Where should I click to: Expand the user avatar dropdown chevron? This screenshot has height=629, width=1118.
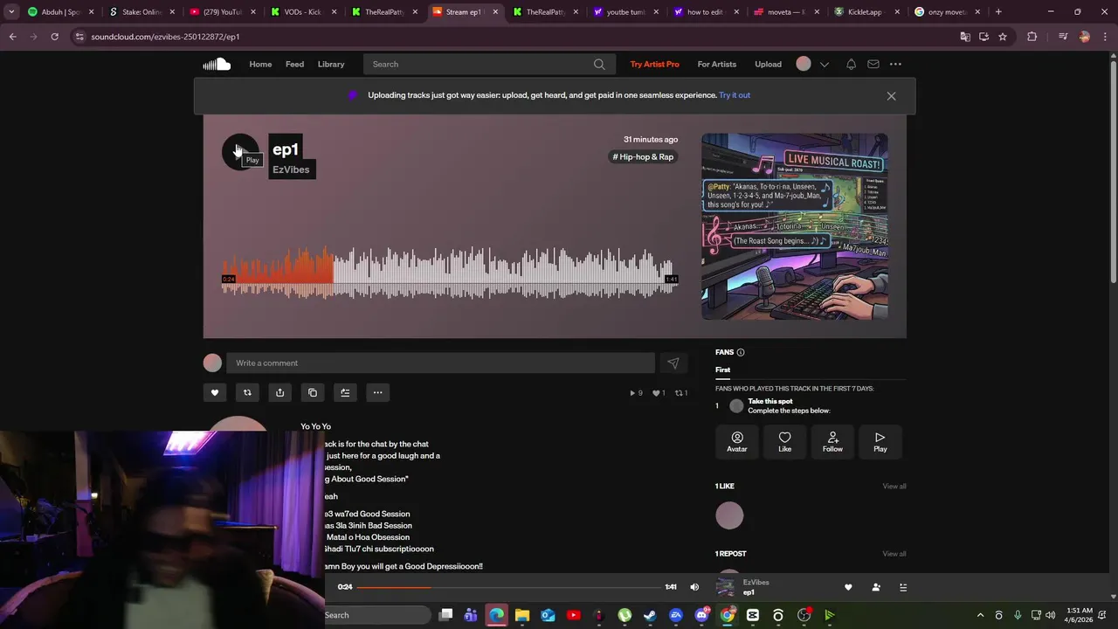coord(824,64)
